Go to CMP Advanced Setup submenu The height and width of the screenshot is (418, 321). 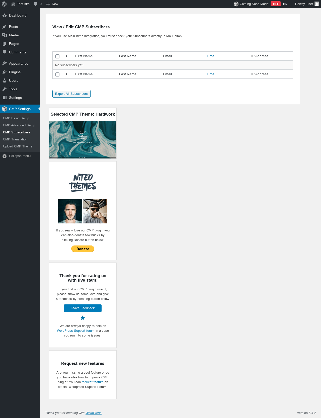(19, 125)
